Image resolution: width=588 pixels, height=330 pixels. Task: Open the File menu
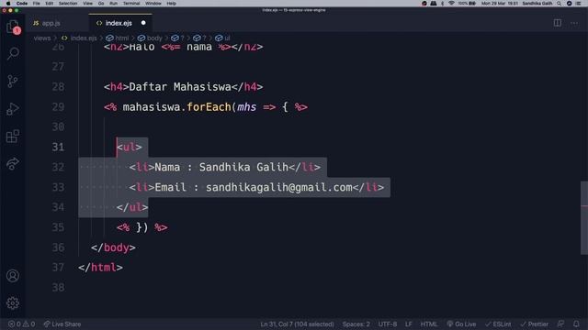point(37,4)
